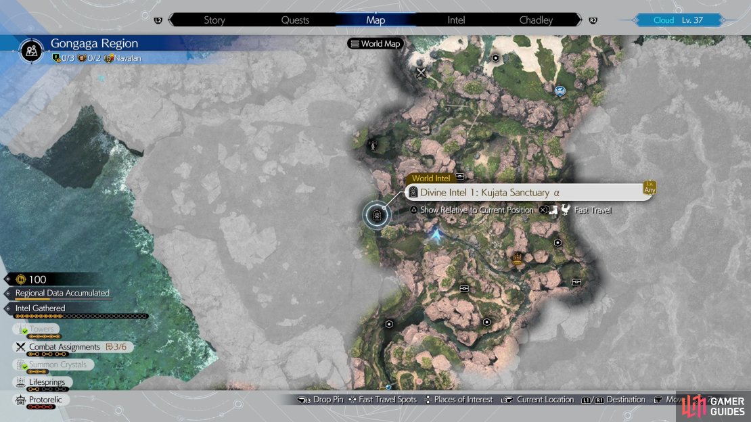This screenshot has height=422, width=751.
Task: Click the L2 previous-tab button icon
Action: 158,20
